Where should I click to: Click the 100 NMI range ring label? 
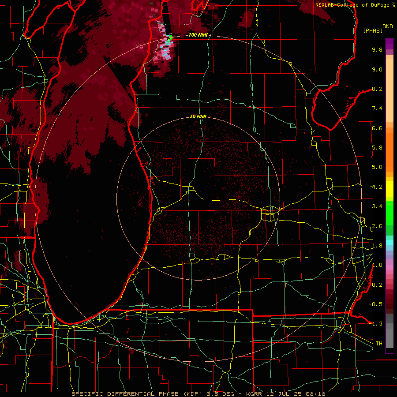tap(198, 35)
